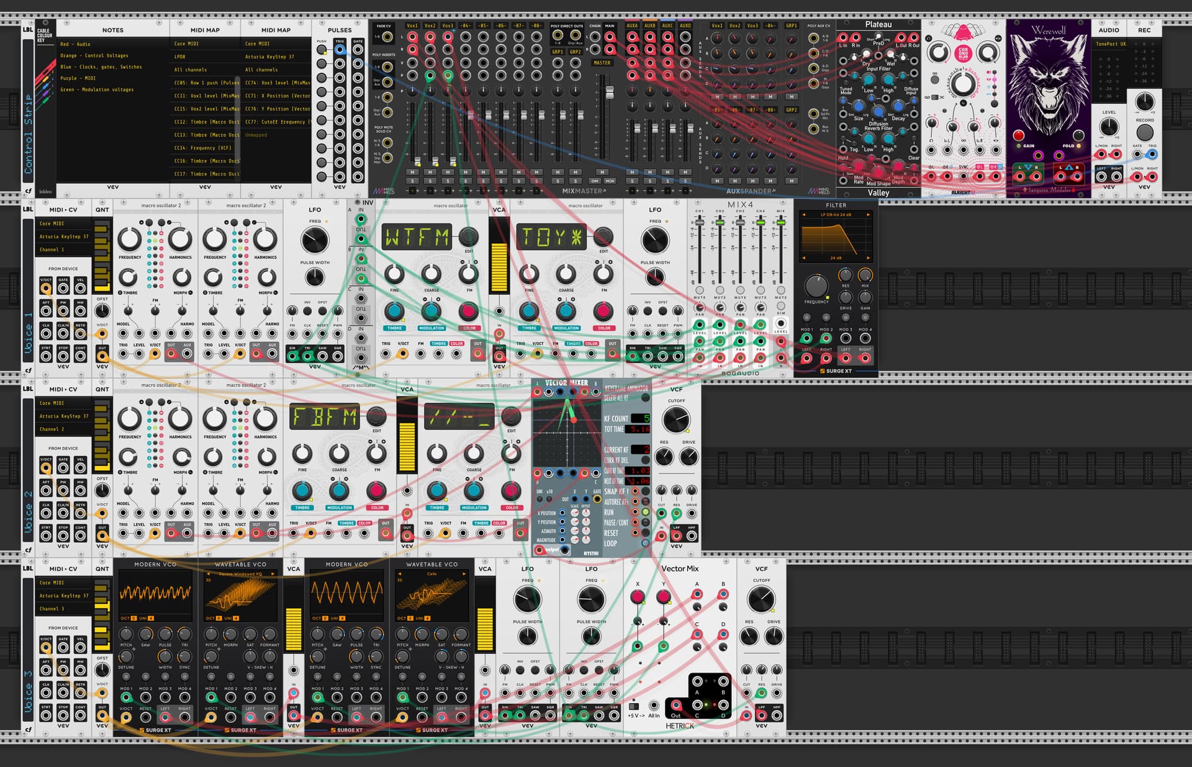The height and width of the screenshot is (767, 1192).
Task: Open Channel 3 selector in Voice 3 MIDI-CV
Action: (x=63, y=609)
